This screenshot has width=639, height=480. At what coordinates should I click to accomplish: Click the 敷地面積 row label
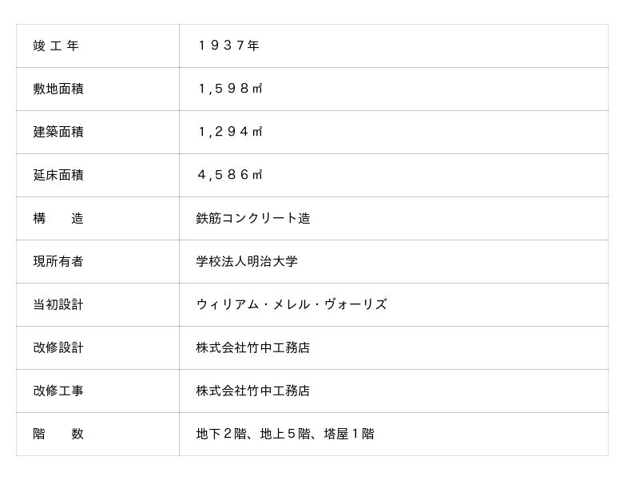tap(58, 89)
